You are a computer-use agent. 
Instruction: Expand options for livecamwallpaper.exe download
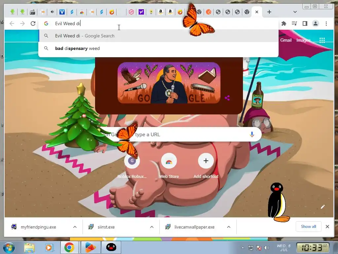(x=229, y=227)
